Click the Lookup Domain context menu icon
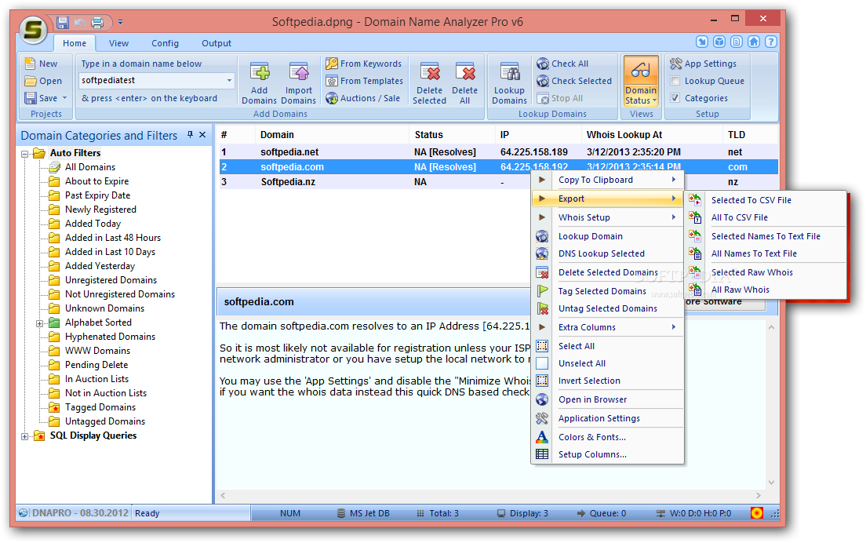 tap(542, 236)
